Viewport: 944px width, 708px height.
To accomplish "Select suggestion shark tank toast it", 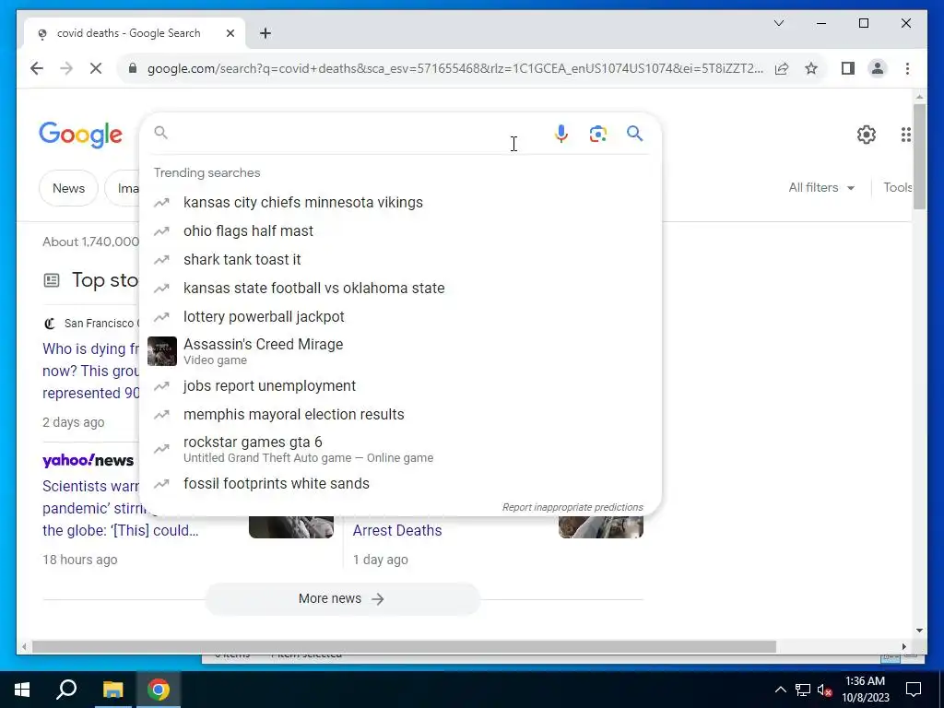I will click(x=400, y=259).
